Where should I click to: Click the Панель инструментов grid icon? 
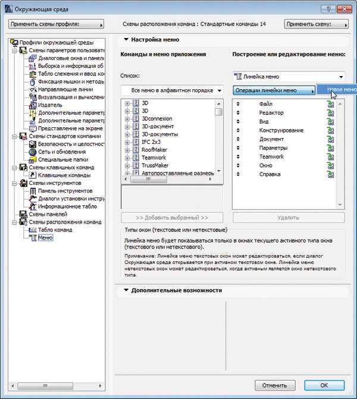pyautogui.click(x=33, y=191)
